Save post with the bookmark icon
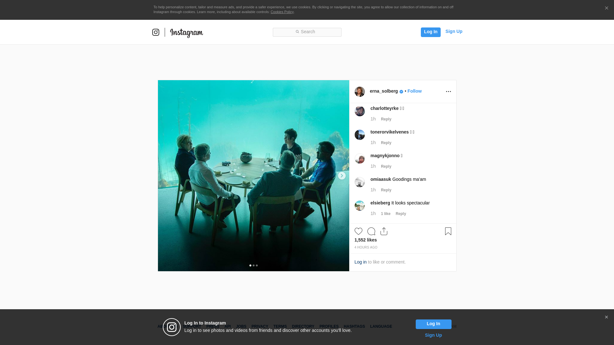This screenshot has width=614, height=345. coord(448,231)
